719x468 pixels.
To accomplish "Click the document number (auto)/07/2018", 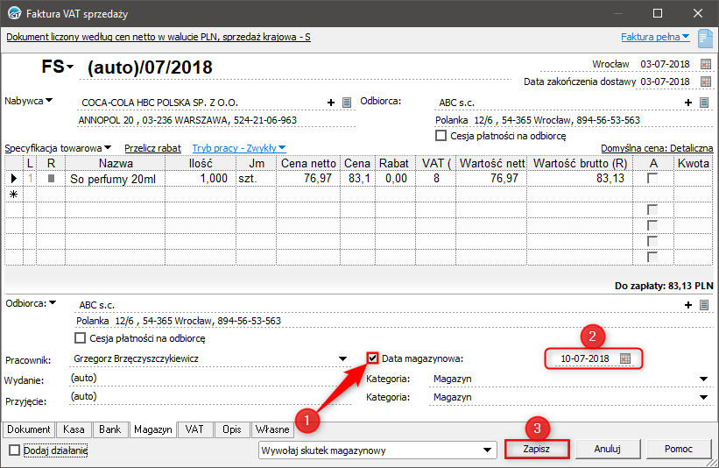I will click(x=150, y=67).
